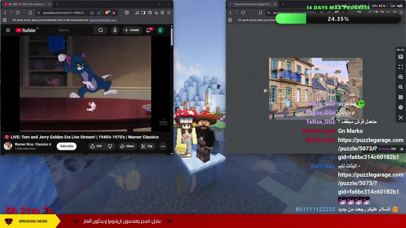Click the Roscoff street puzzle image
This screenshot has width=406, height=228.
click(316, 88)
